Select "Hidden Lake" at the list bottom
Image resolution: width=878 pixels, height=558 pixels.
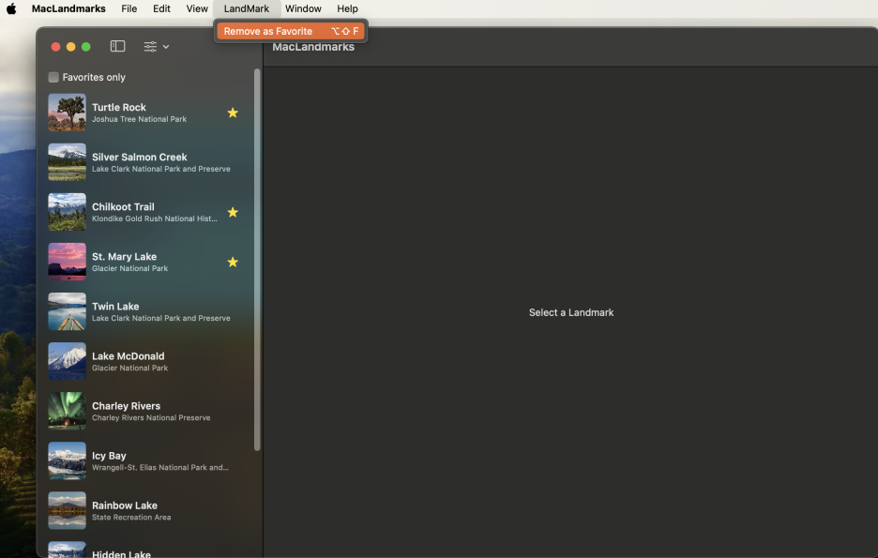pos(121,553)
